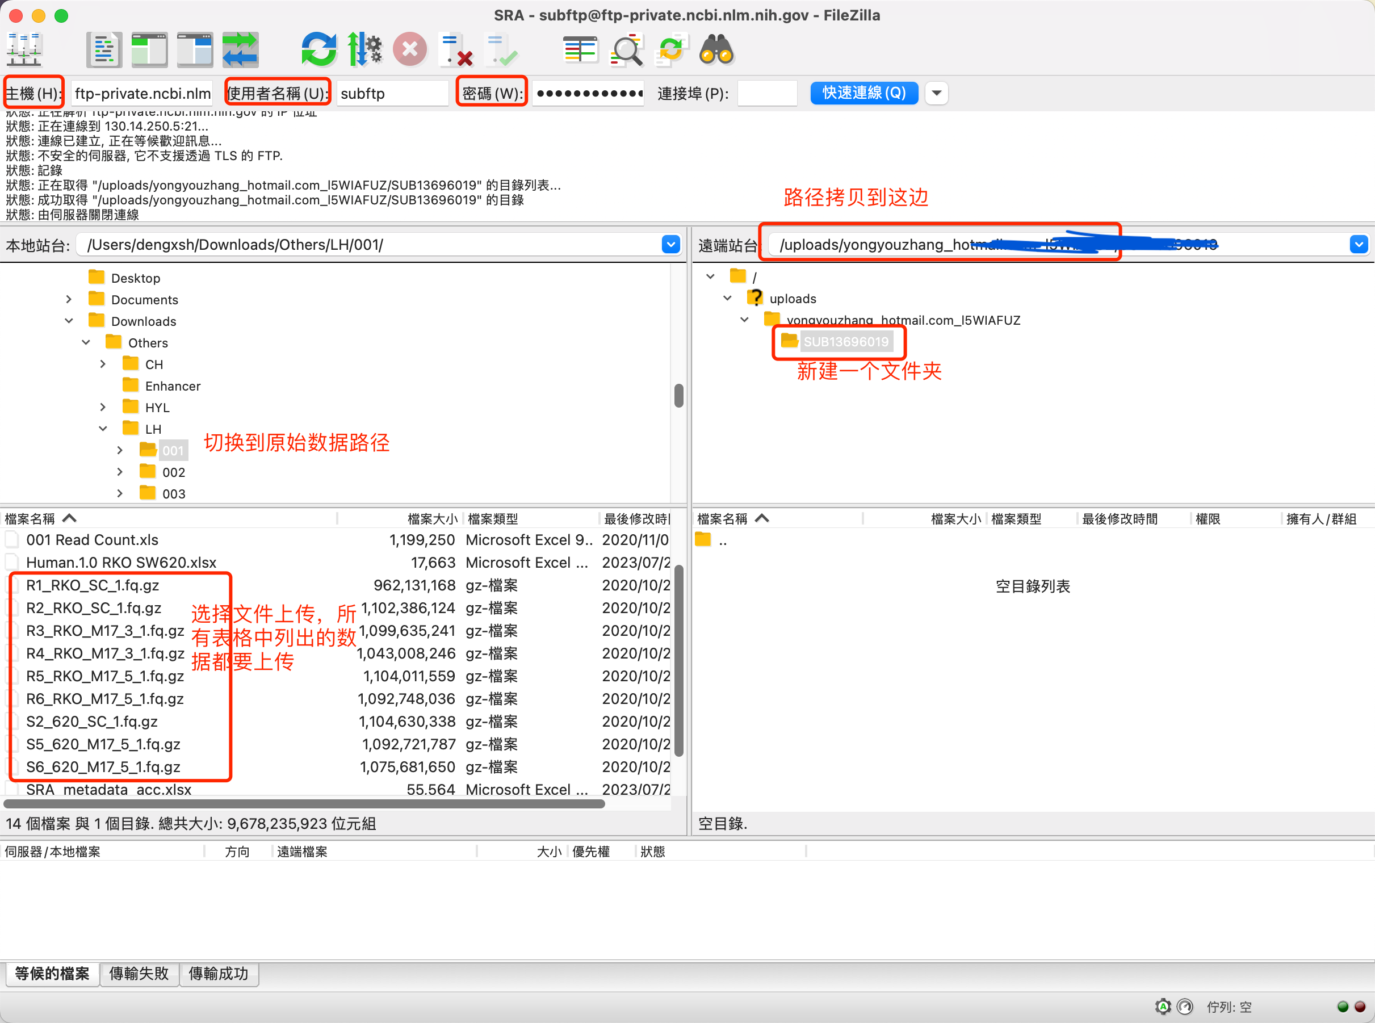Click the cancel current operation icon

pyautogui.click(x=410, y=49)
